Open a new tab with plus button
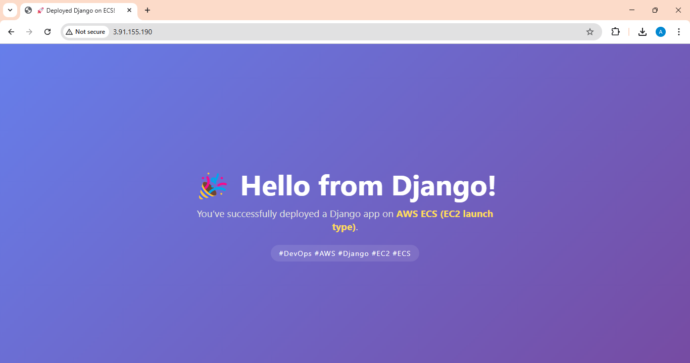This screenshot has height=363, width=690. tap(147, 10)
